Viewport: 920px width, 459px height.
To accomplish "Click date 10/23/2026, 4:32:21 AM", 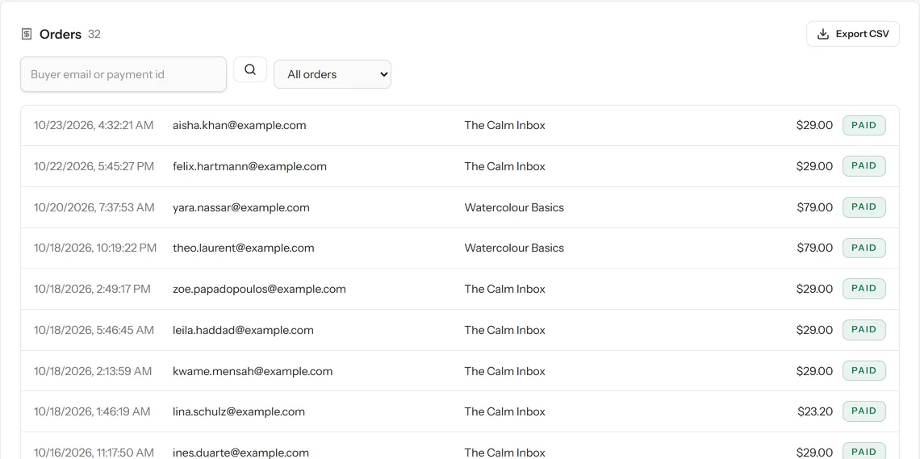I will (94, 126).
